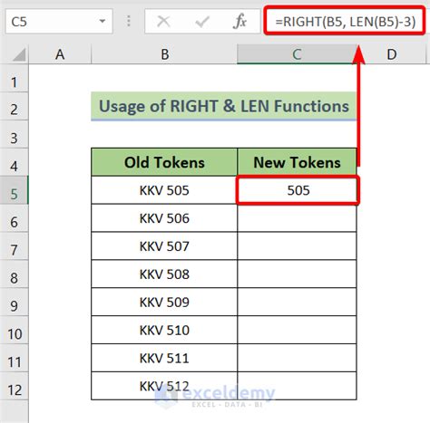Select column D header
This screenshot has height=423, width=430.
(x=392, y=54)
